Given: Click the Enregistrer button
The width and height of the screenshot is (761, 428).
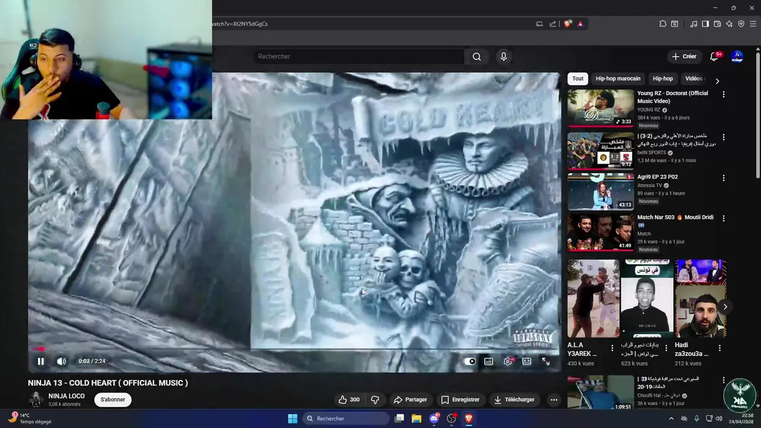Looking at the screenshot, I should pos(460,399).
